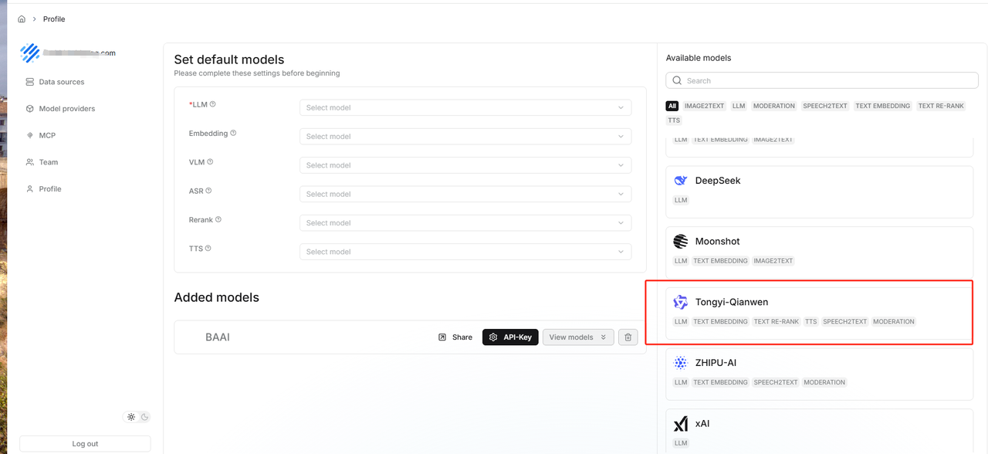Open the VLM model dropdown

point(465,165)
